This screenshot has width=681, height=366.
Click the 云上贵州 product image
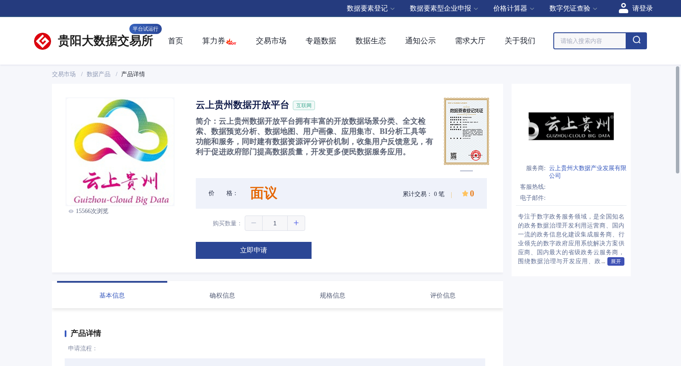click(120, 152)
